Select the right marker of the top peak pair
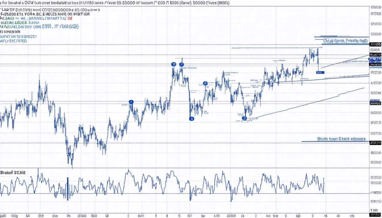The height and width of the screenshot is (218, 382). (181, 64)
